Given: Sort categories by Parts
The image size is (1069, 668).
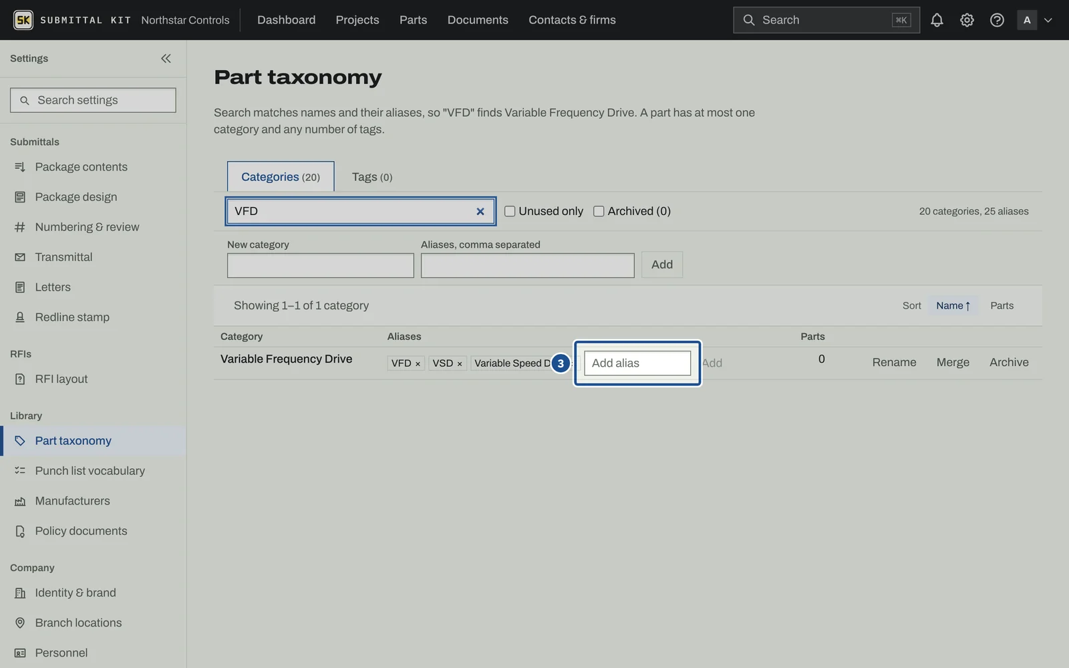Looking at the screenshot, I should point(1002,306).
